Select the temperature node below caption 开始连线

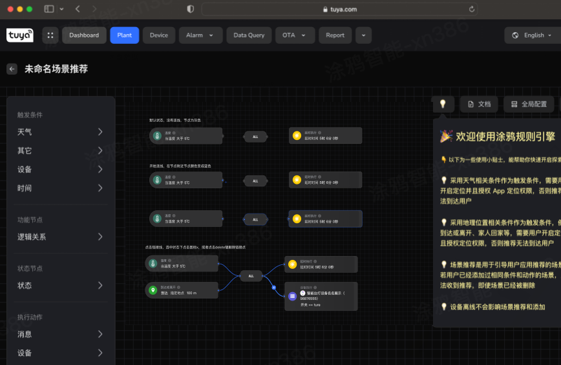[x=186, y=180]
